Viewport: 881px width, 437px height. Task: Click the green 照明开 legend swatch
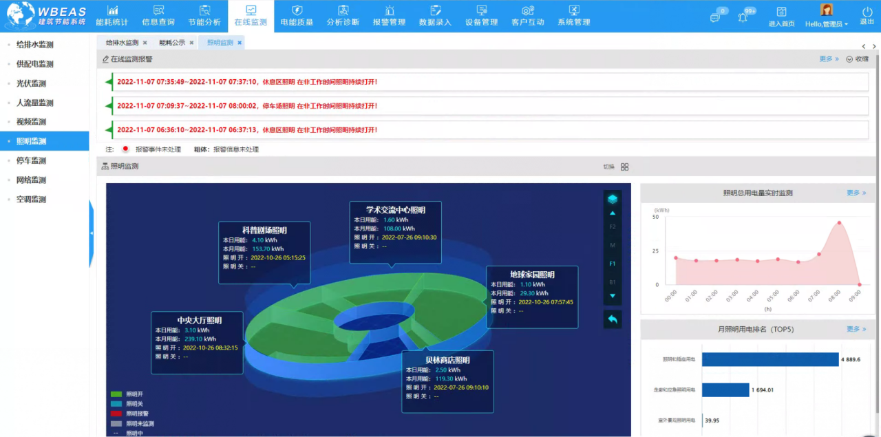click(116, 394)
